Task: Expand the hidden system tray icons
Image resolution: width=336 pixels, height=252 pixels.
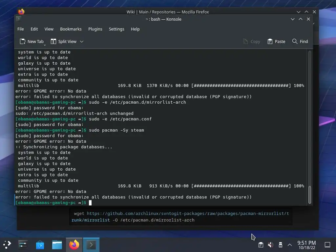Action: pyautogui.click(x=290, y=245)
